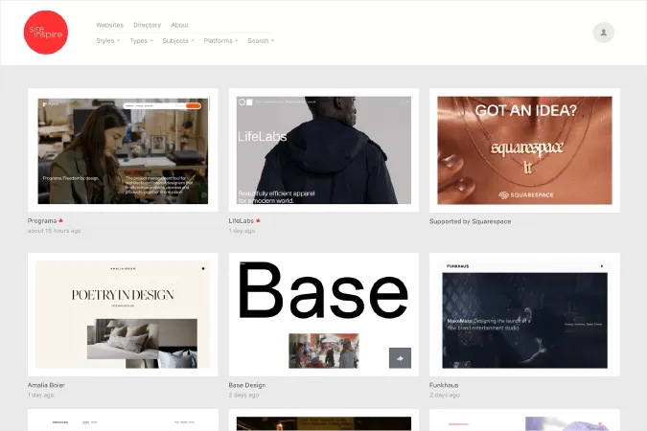Open the LifeLabs website thumbnail
Screen dimensions: 647x431
324,150
